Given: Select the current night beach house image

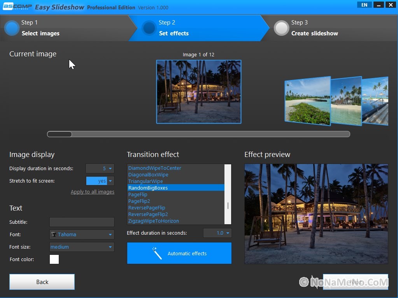Looking at the screenshot, I should click(x=198, y=92).
